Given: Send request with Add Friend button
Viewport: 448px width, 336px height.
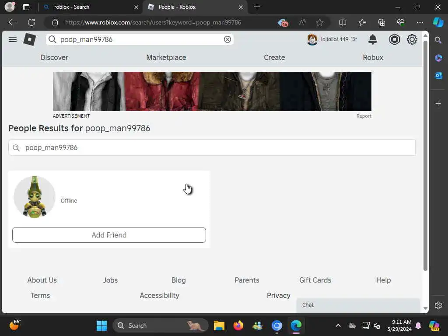Looking at the screenshot, I should [x=109, y=235].
